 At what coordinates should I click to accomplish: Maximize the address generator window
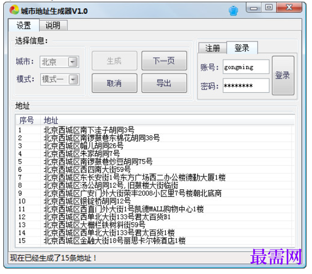click(x=268, y=8)
